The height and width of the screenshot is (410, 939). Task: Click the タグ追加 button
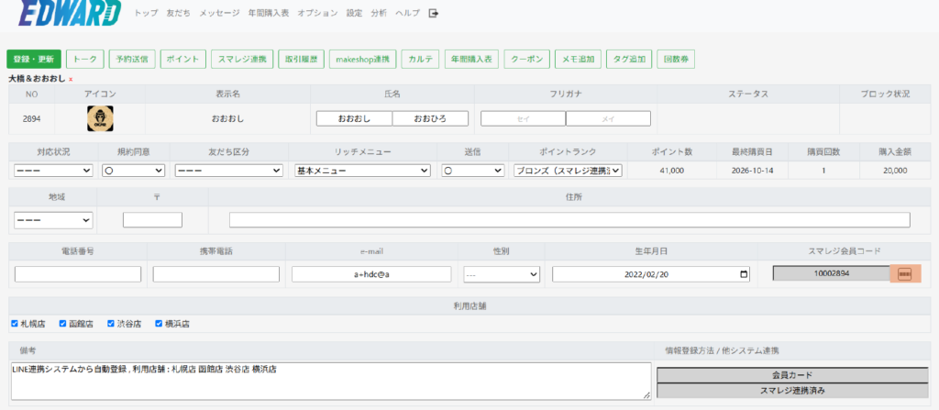[x=629, y=59]
